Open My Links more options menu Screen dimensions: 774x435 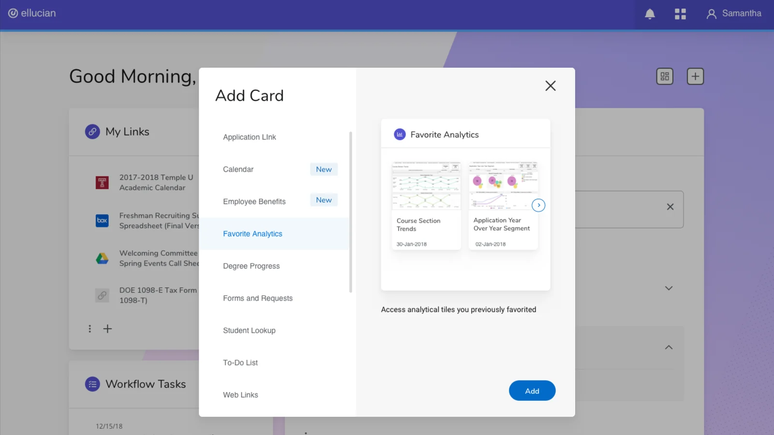pyautogui.click(x=89, y=329)
